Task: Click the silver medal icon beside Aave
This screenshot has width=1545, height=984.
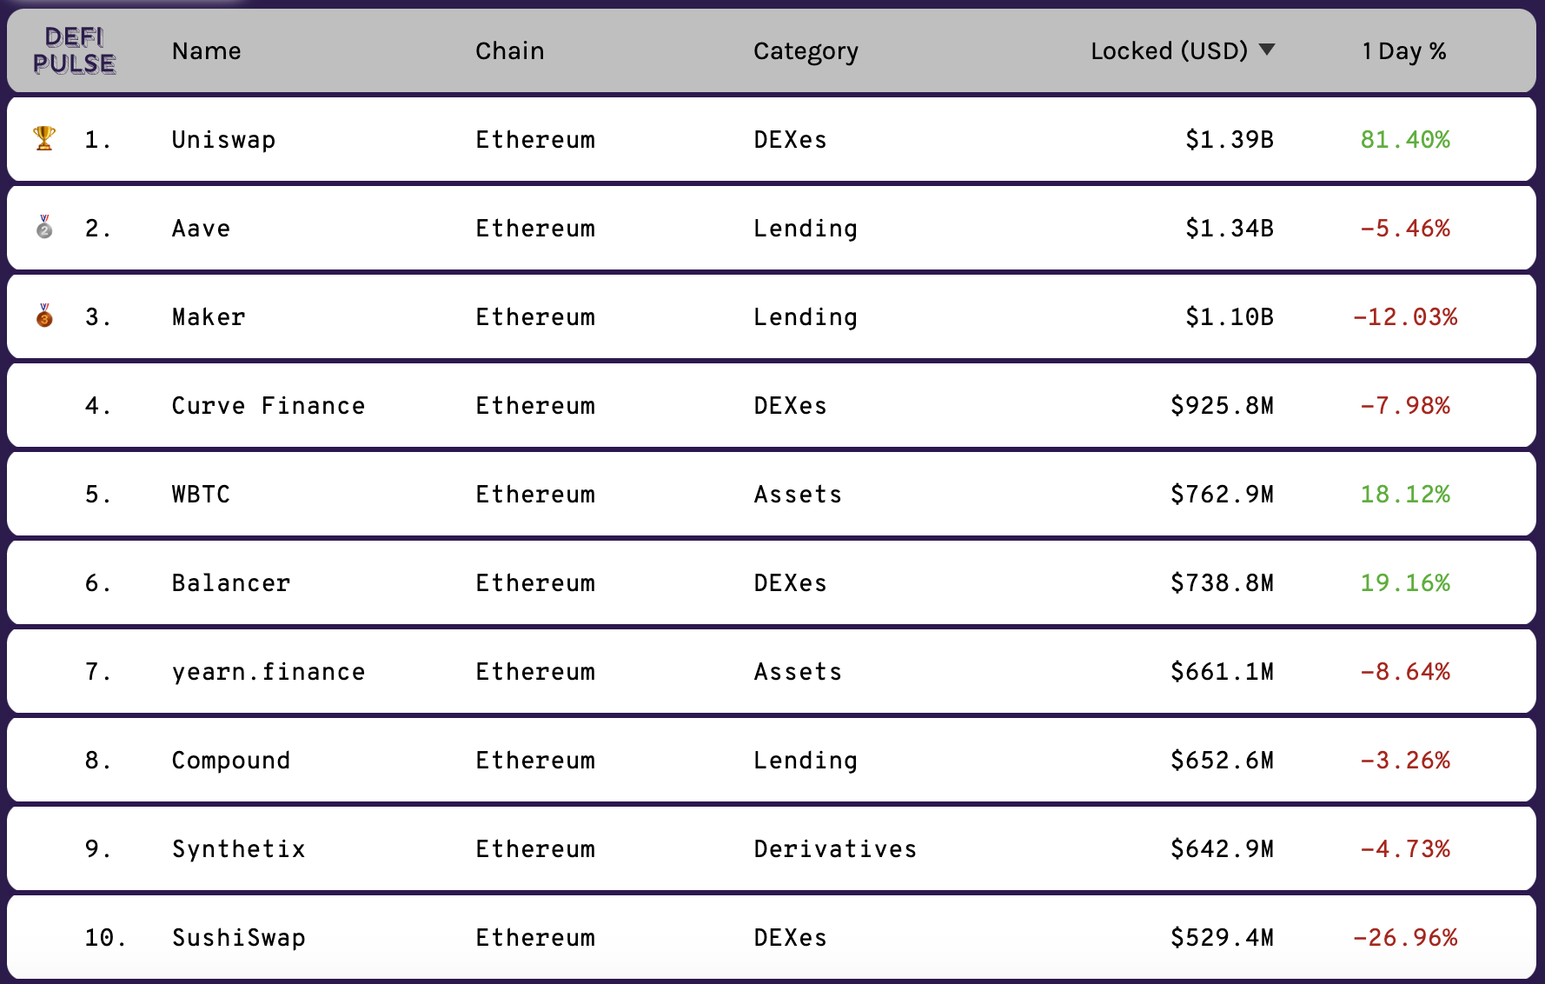Action: pyautogui.click(x=44, y=227)
